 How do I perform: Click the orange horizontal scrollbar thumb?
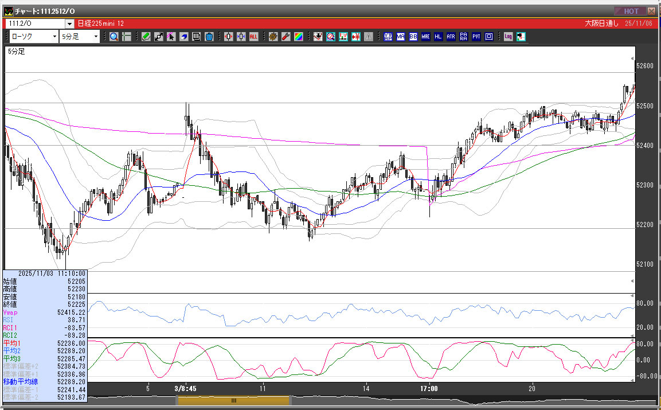click(233, 401)
